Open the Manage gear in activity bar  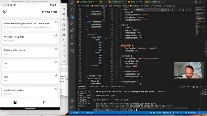tap(72, 108)
